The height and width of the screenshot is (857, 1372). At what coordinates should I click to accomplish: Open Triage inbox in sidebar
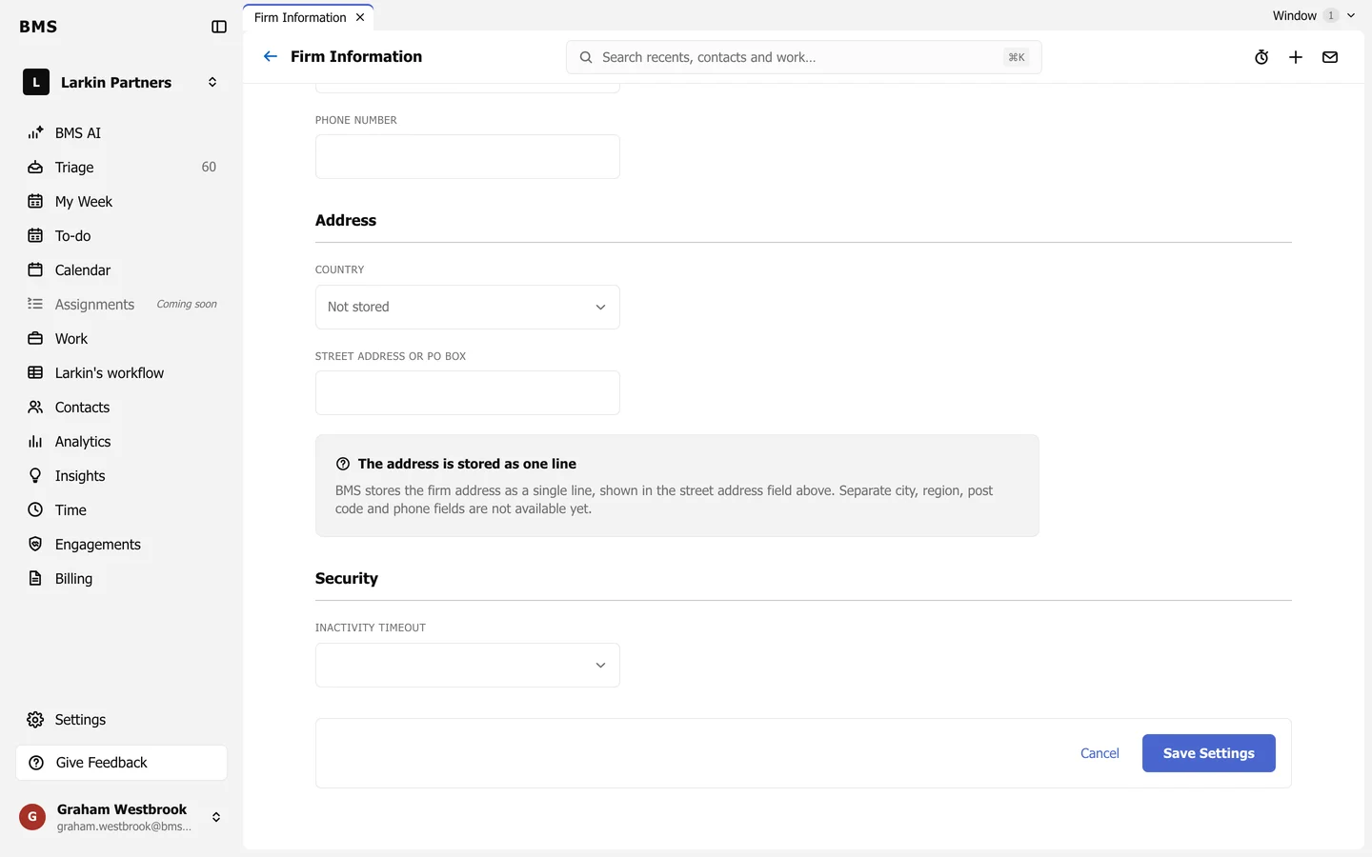(x=122, y=168)
